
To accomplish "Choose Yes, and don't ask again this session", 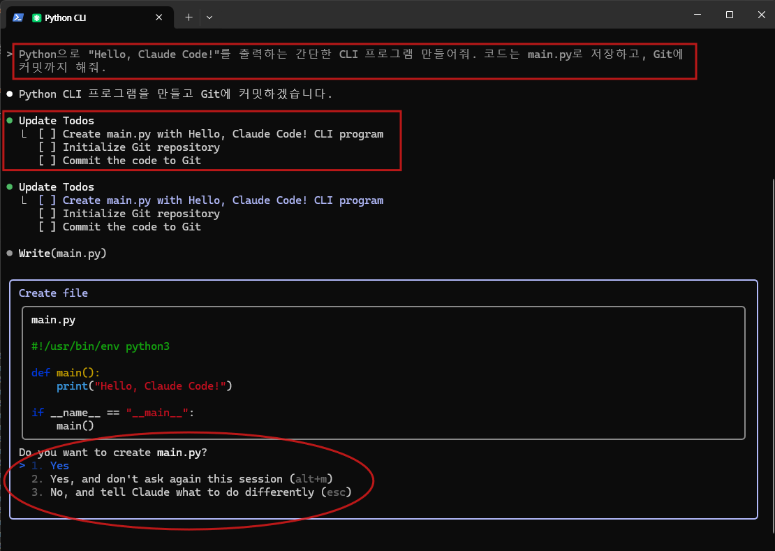I will coord(182,479).
